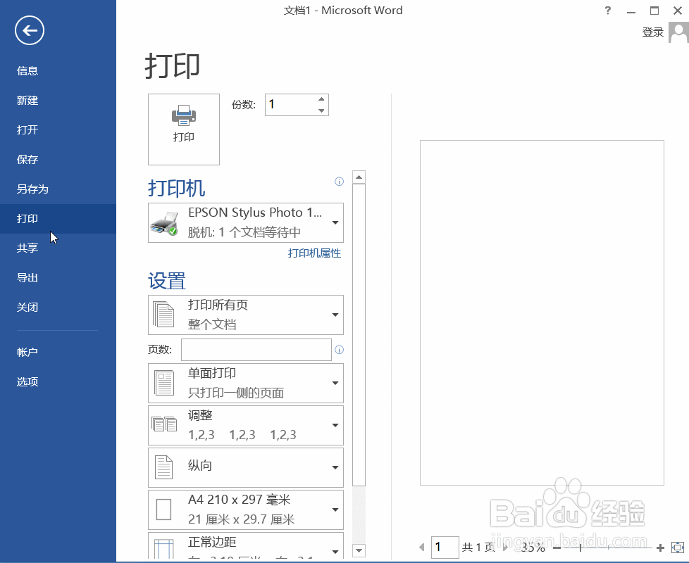
Task: Click the 正常边距 margins icon
Action: [x=164, y=548]
